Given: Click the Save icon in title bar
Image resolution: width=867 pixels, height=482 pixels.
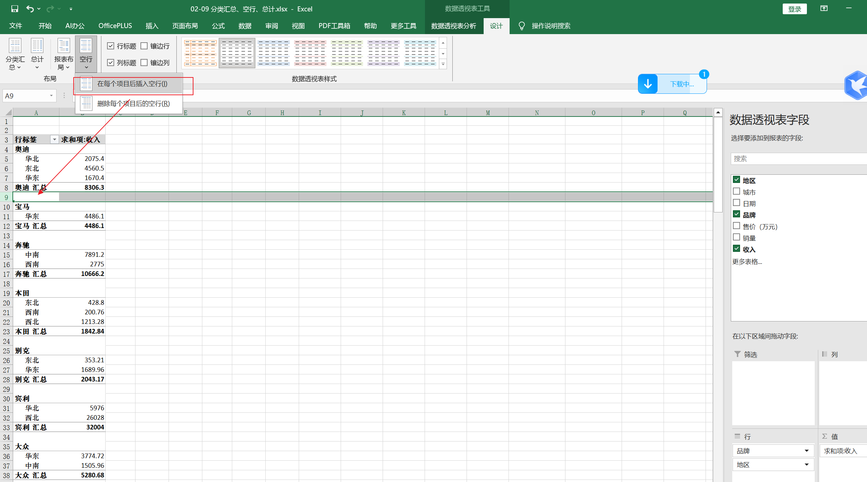Looking at the screenshot, I should [15, 9].
